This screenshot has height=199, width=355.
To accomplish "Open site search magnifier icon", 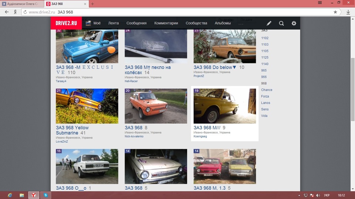I will pyautogui.click(x=281, y=23).
